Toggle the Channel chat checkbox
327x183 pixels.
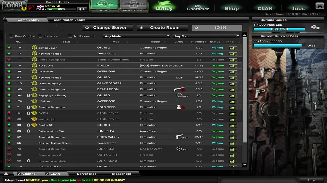pyautogui.click(x=19, y=174)
